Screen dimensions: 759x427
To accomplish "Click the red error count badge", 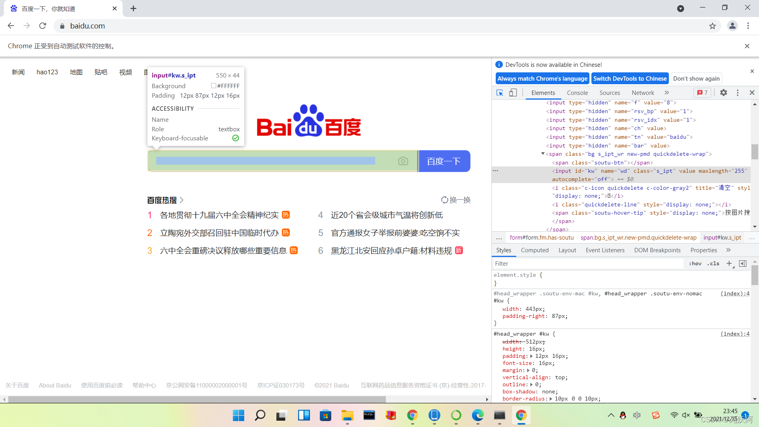I will (x=702, y=93).
